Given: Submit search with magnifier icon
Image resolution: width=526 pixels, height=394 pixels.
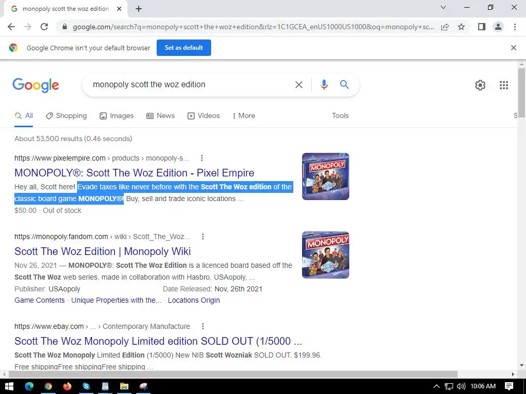Looking at the screenshot, I should (x=345, y=85).
